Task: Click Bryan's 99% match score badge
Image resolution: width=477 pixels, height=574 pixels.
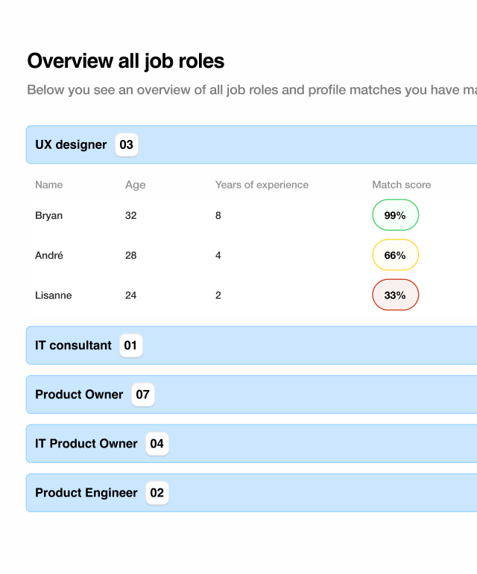Action: (395, 215)
